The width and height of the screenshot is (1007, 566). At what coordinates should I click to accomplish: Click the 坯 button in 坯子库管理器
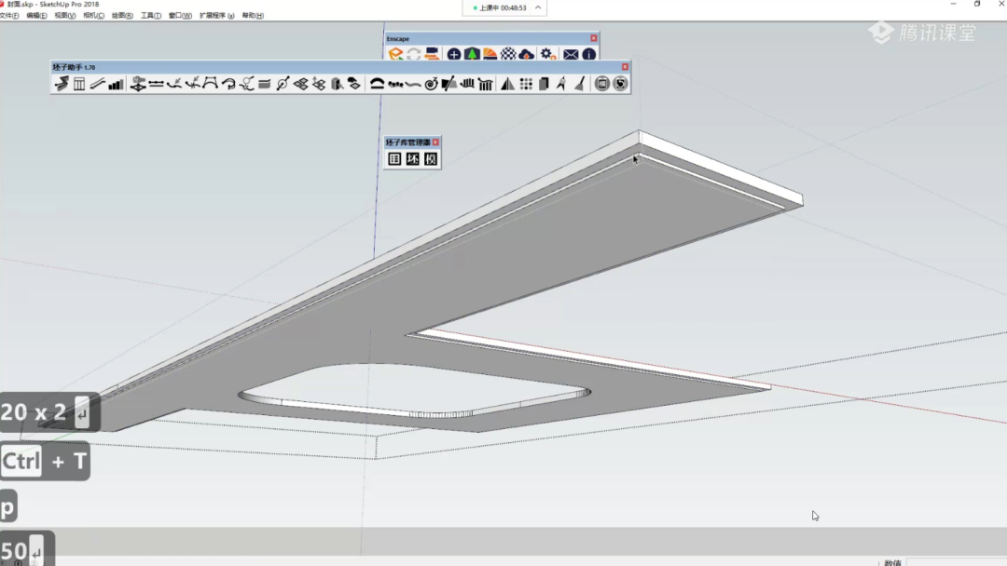(412, 159)
